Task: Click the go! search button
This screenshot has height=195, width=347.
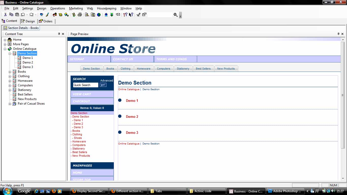Action: (x=103, y=85)
